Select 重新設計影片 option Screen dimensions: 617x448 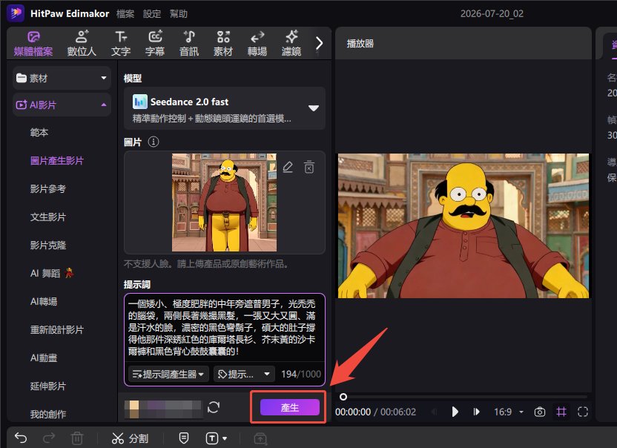(57, 329)
